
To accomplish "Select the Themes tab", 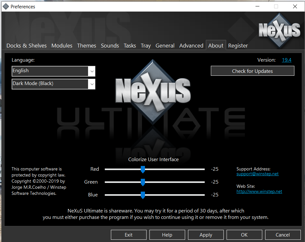I will pos(86,46).
